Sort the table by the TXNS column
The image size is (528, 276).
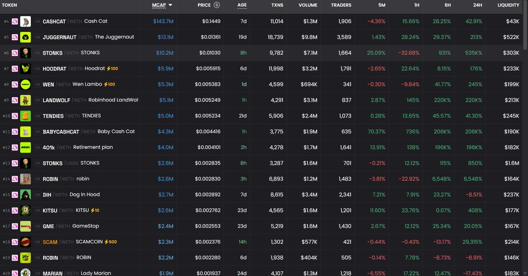coord(277,5)
